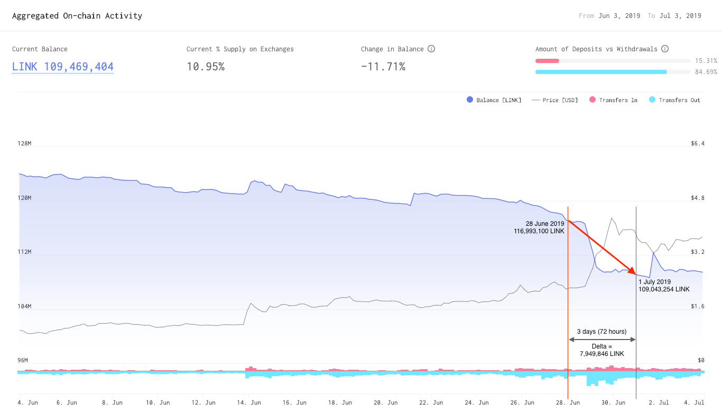The height and width of the screenshot is (412, 722).
Task: Click the 14. Jun x-axis tick label
Action: (x=250, y=402)
